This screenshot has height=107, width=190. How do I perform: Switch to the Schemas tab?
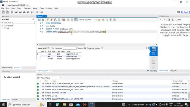[x=17, y=67]
